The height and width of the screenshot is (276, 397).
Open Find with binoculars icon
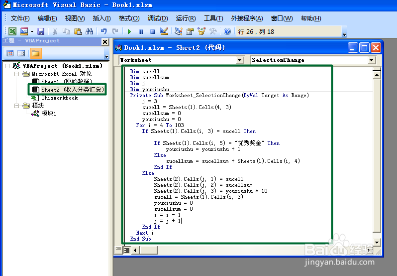point(89,31)
